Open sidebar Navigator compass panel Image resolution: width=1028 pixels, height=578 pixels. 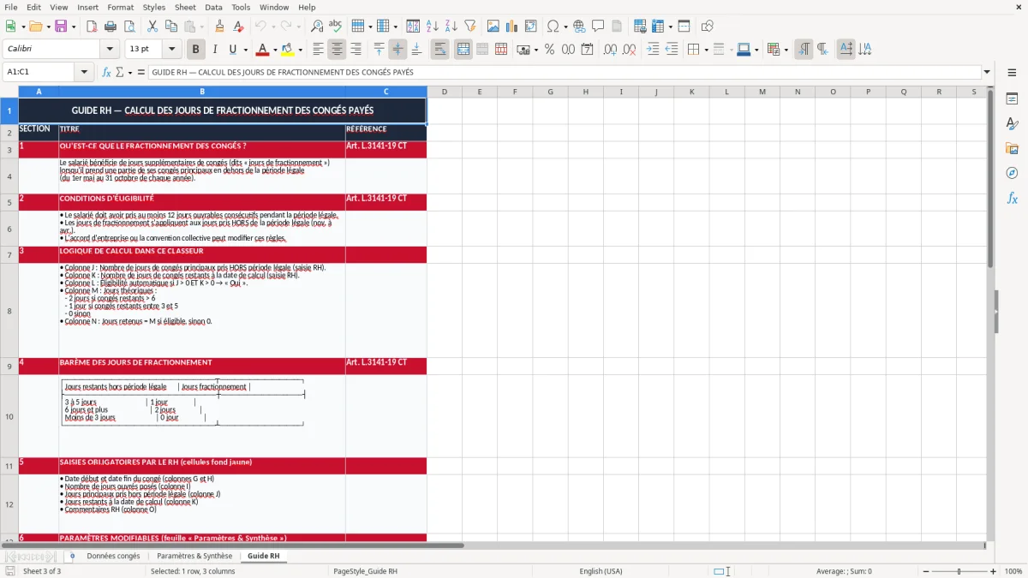point(1012,174)
